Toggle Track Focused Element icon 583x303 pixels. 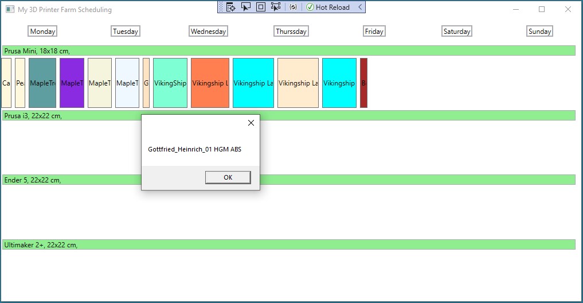(276, 7)
